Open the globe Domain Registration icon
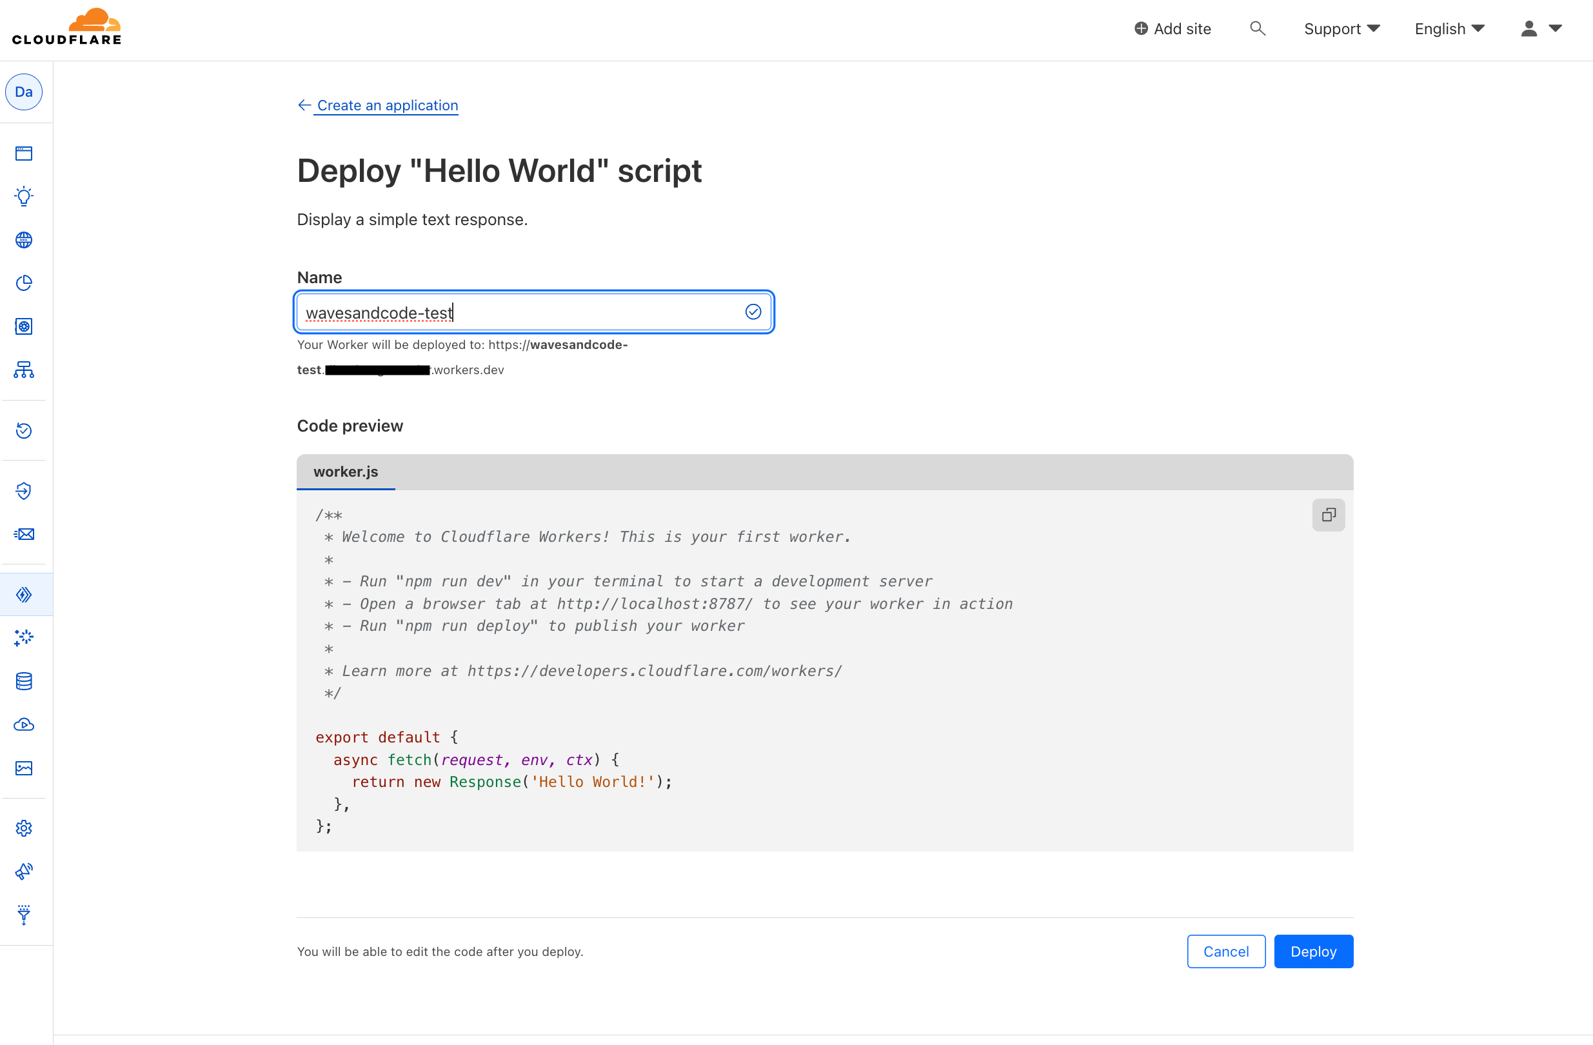Viewport: 1593px width, 1045px height. (x=24, y=240)
